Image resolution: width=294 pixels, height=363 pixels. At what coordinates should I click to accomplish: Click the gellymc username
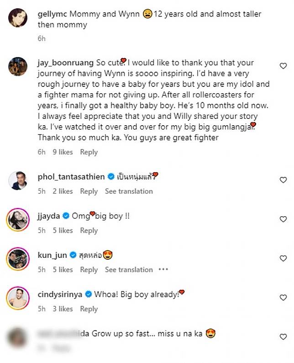[52, 14]
